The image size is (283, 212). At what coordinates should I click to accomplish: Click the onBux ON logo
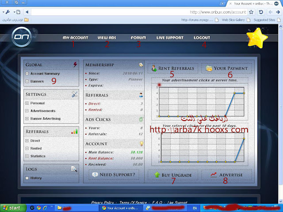coord(22,37)
